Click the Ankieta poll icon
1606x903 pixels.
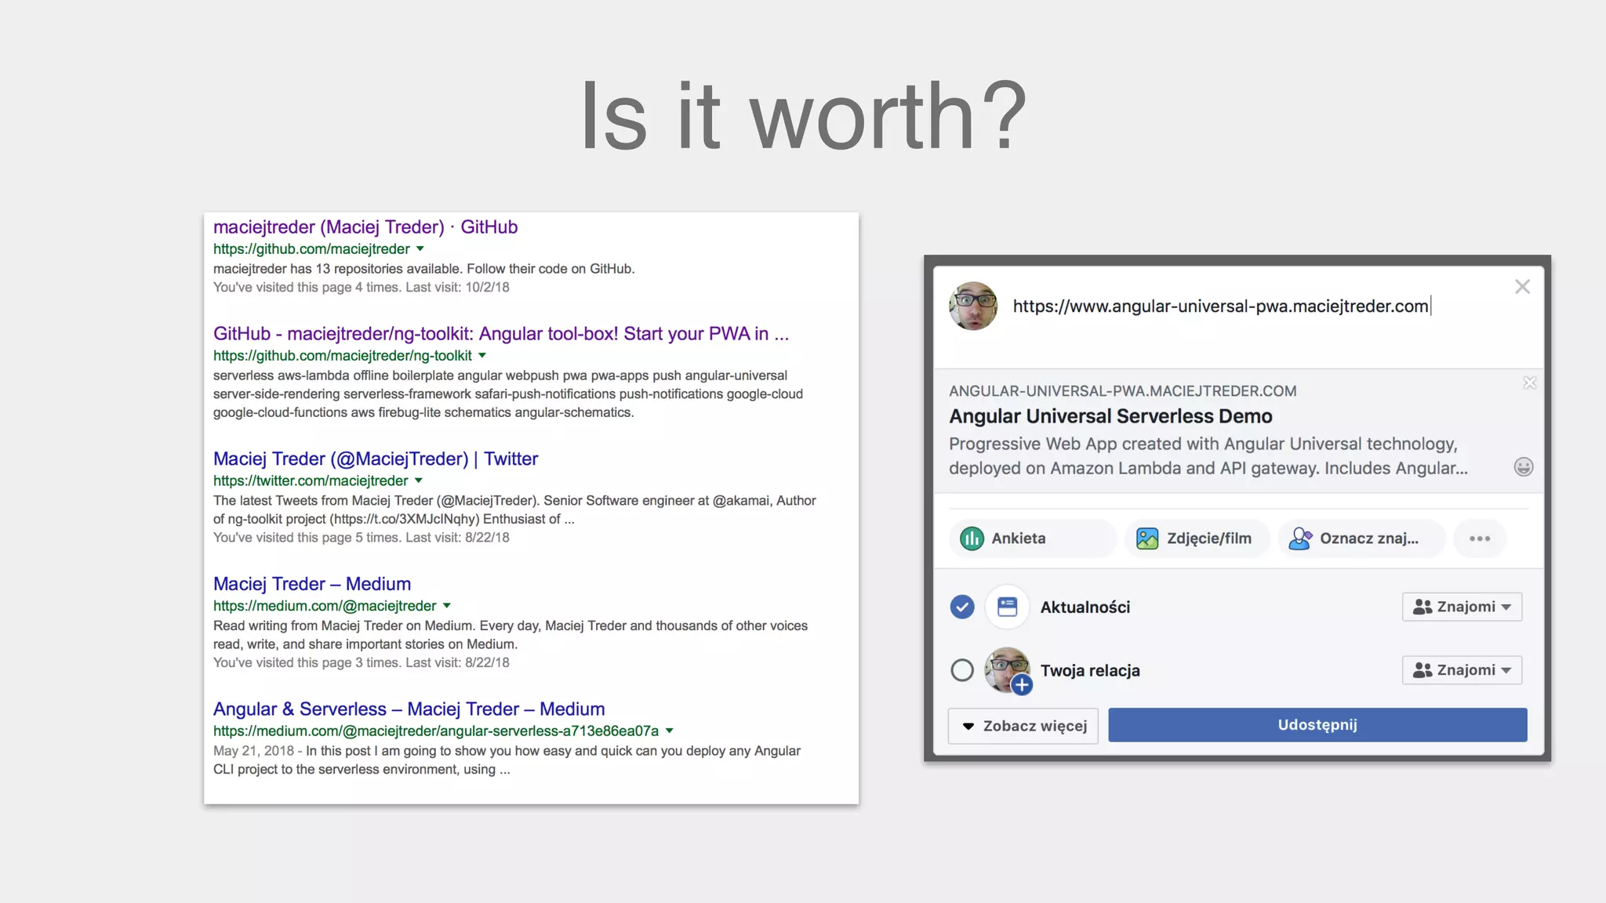point(972,539)
